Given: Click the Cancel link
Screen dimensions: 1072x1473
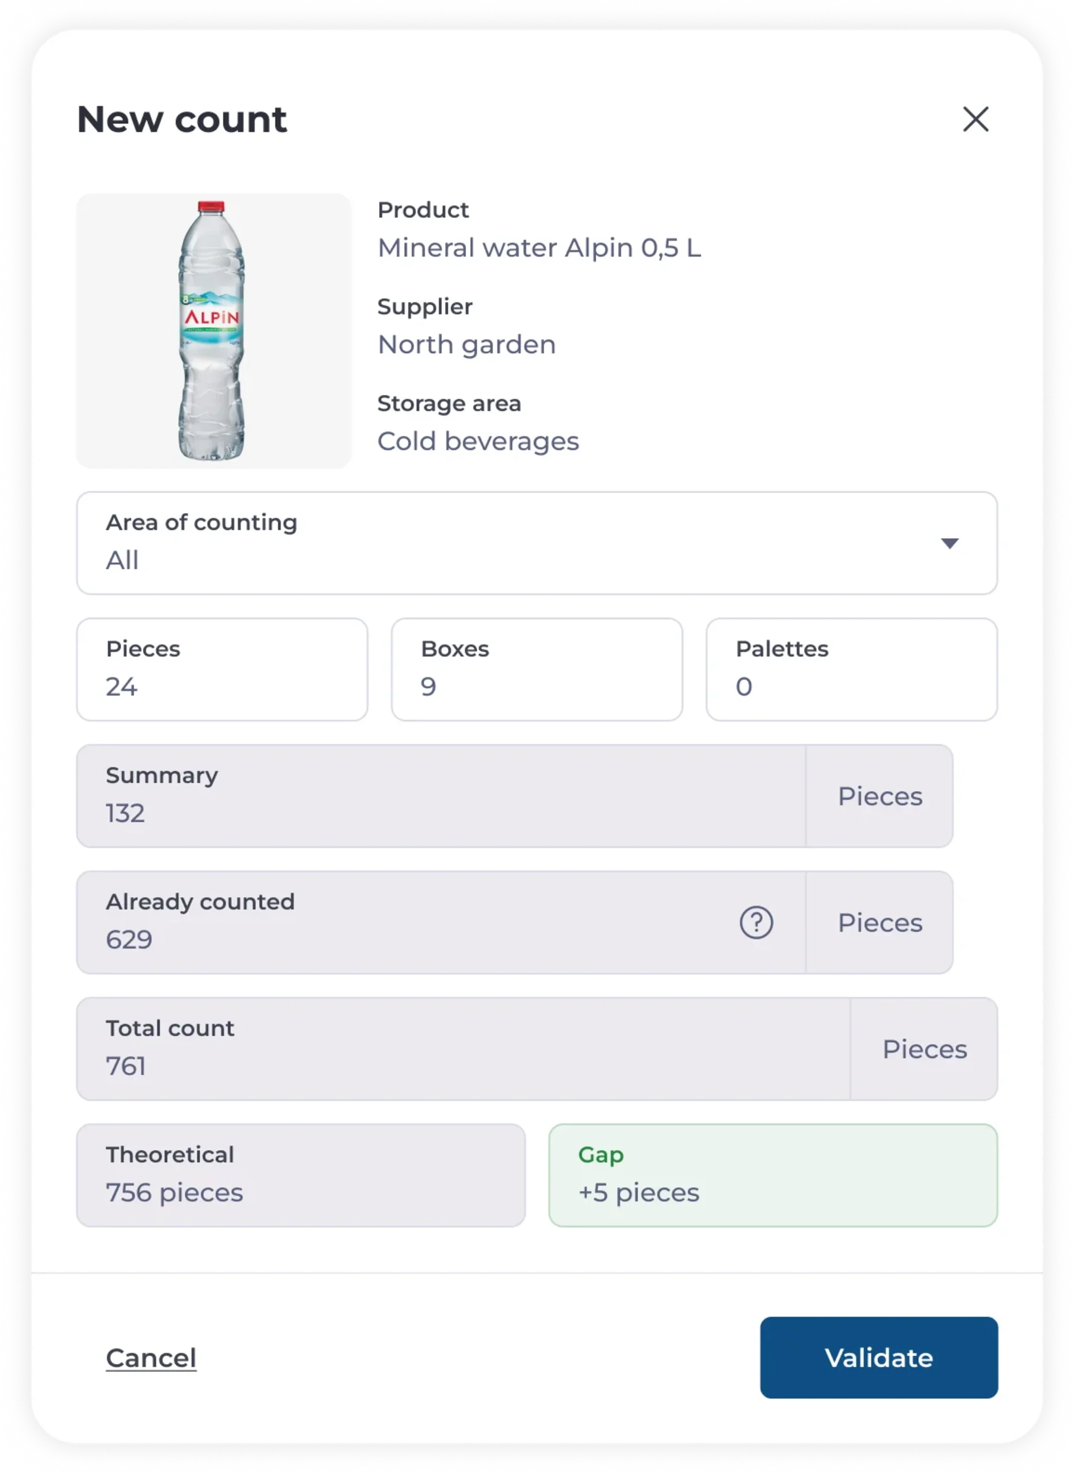Looking at the screenshot, I should [x=151, y=1358].
